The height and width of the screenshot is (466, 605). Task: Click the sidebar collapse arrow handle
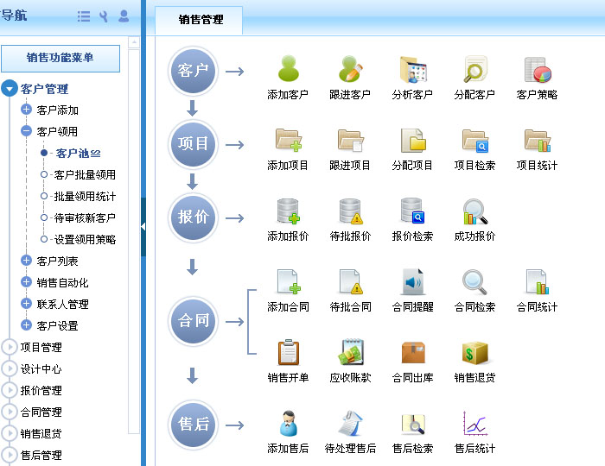coord(143,226)
